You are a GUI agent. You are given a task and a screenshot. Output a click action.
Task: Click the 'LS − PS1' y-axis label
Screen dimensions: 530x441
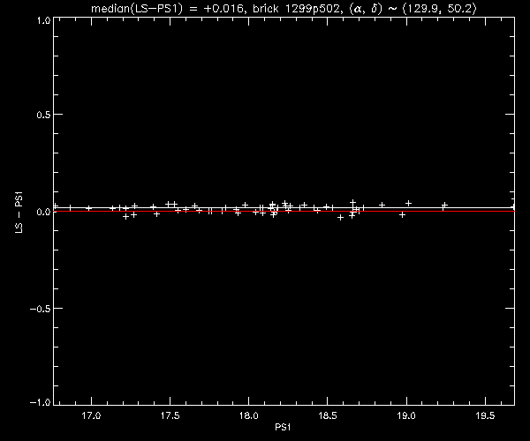pos(19,213)
